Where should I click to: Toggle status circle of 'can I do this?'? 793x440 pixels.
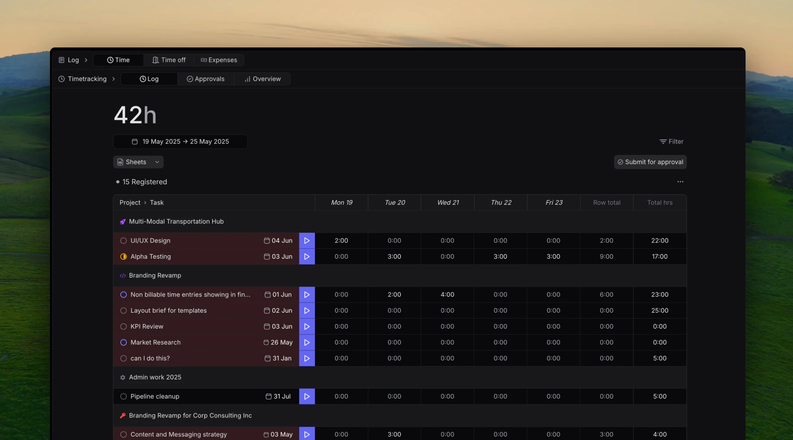[x=123, y=359]
